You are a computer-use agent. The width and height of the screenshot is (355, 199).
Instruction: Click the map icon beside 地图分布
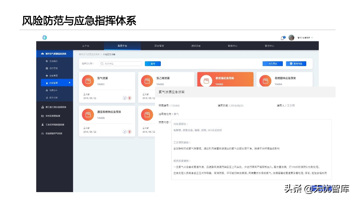click(47, 90)
